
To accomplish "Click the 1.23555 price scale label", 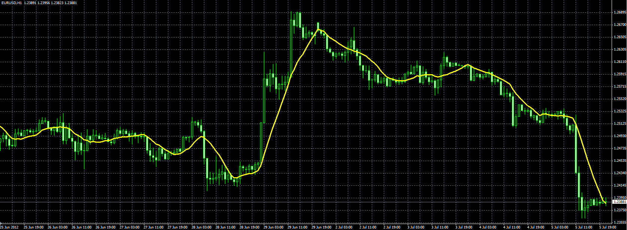I will tap(620, 223).
